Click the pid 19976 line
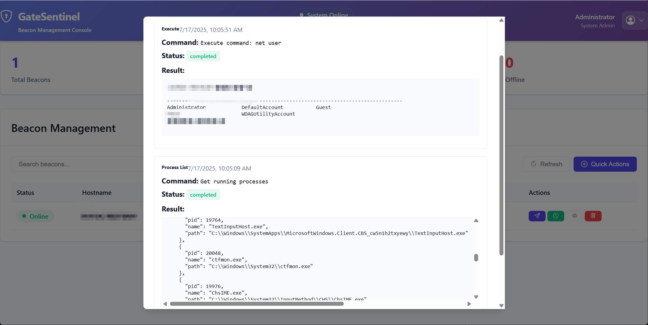The height and width of the screenshot is (325, 648). pyautogui.click(x=204, y=286)
